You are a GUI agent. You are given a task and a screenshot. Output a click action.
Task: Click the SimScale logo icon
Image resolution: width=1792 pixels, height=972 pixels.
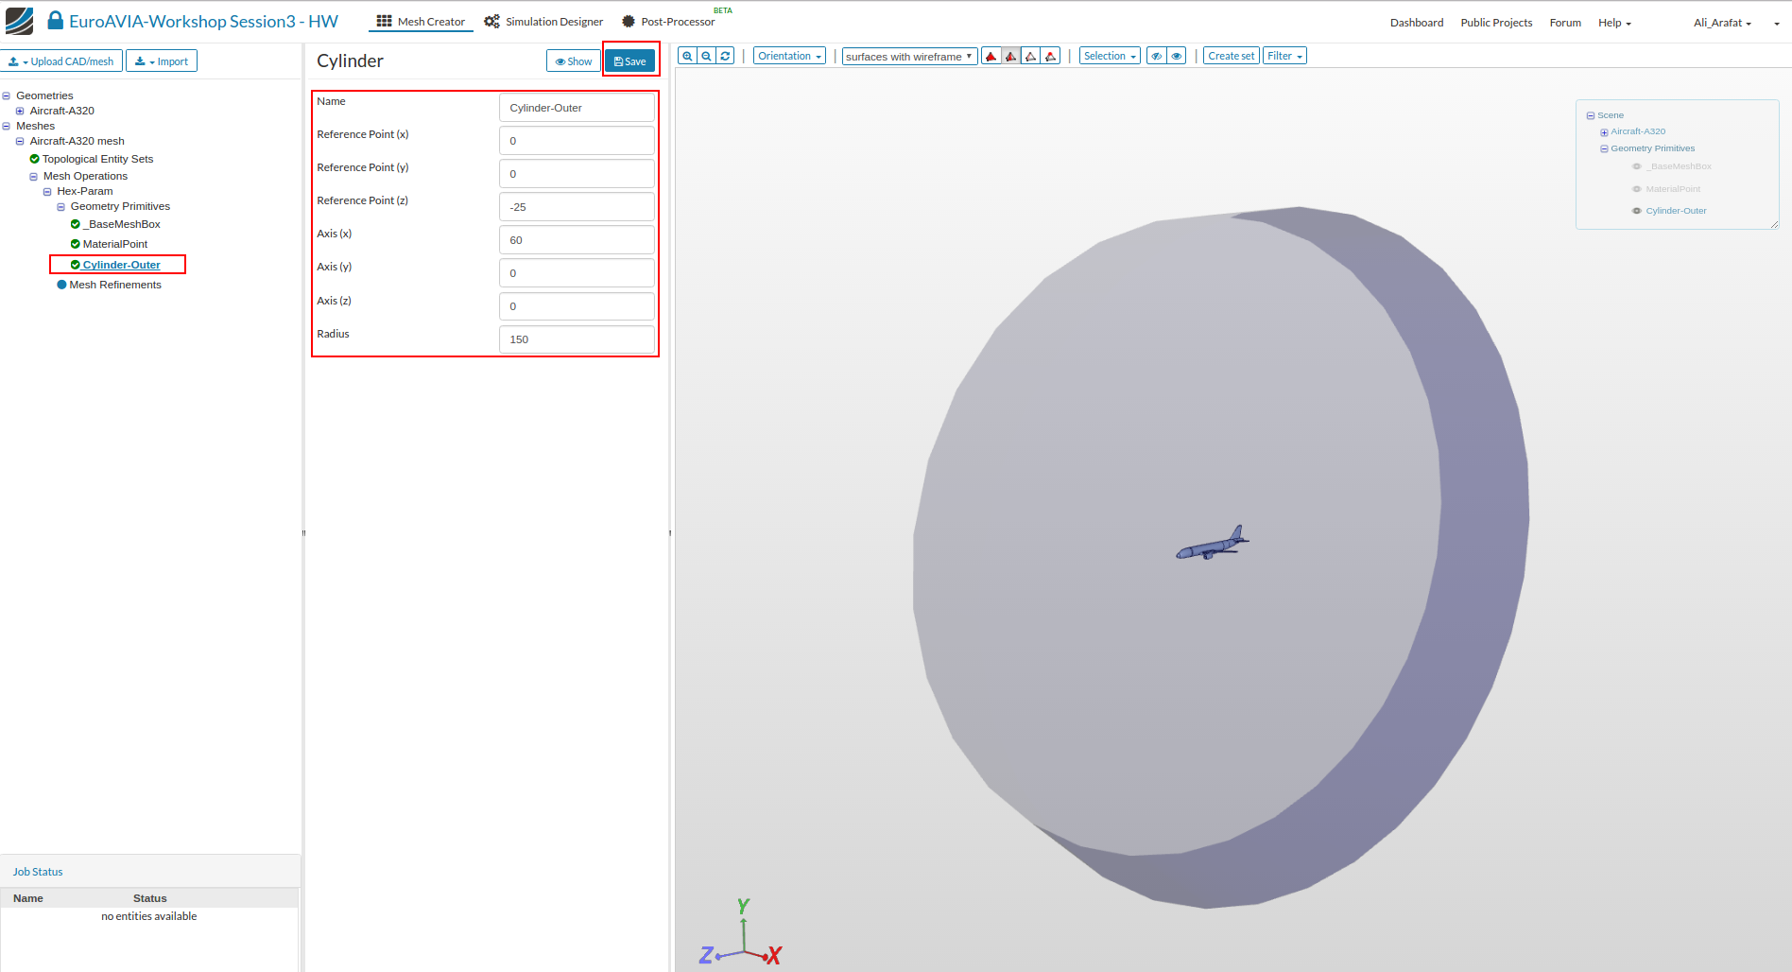click(x=19, y=21)
